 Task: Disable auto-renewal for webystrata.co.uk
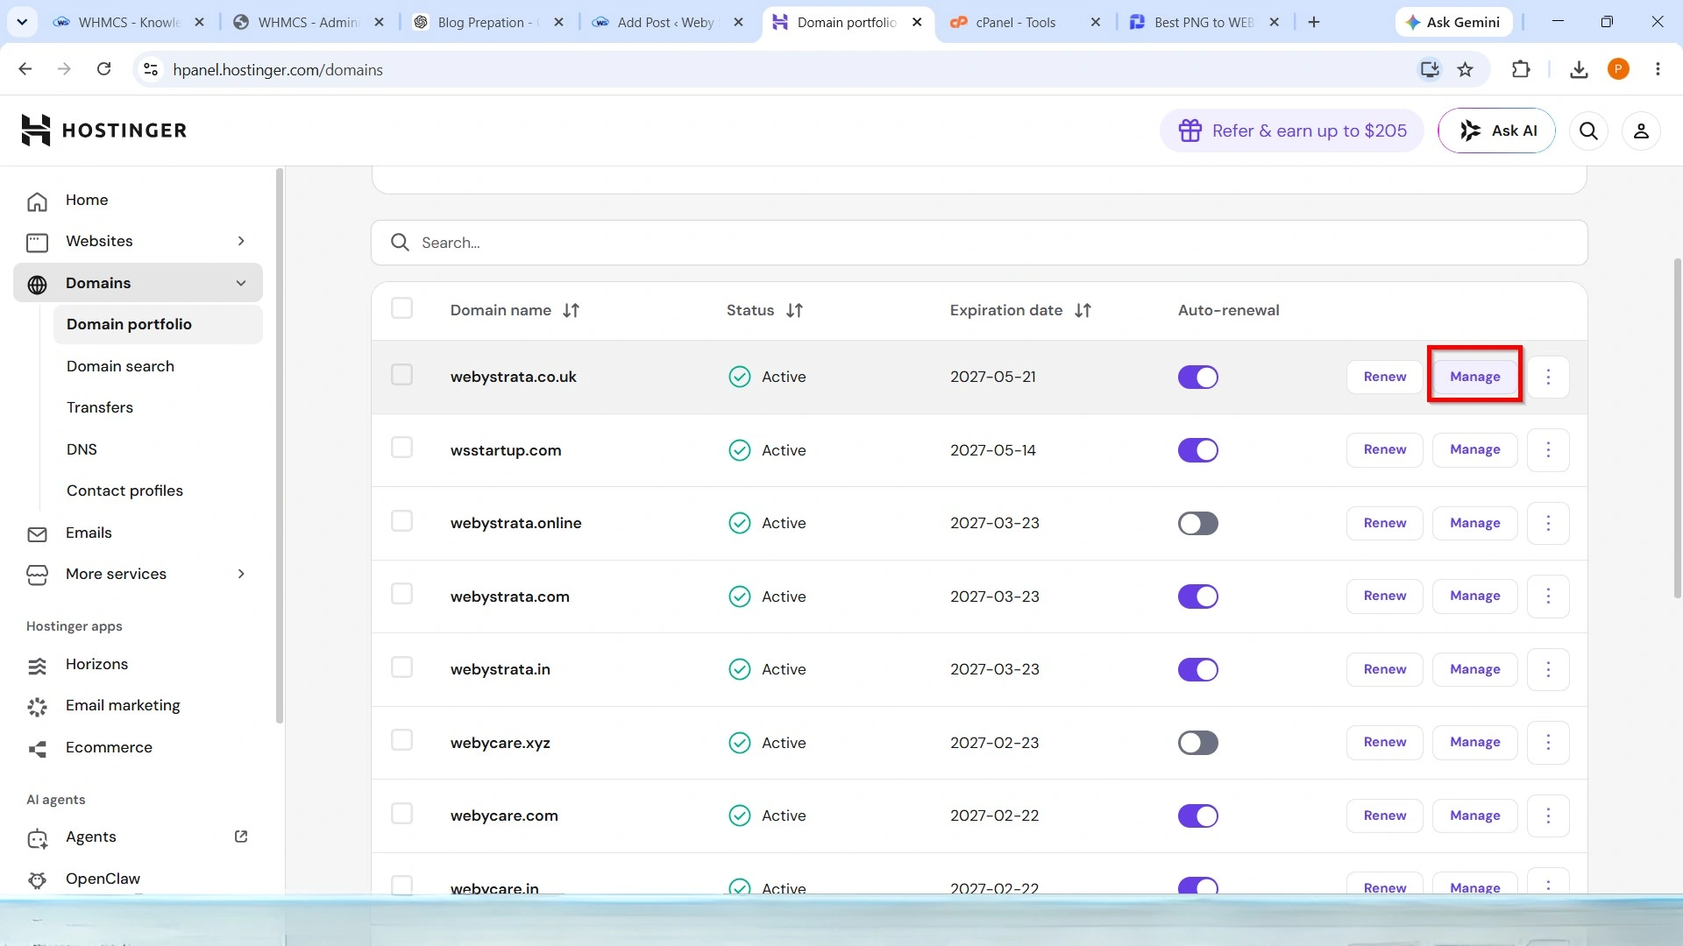pyautogui.click(x=1197, y=377)
